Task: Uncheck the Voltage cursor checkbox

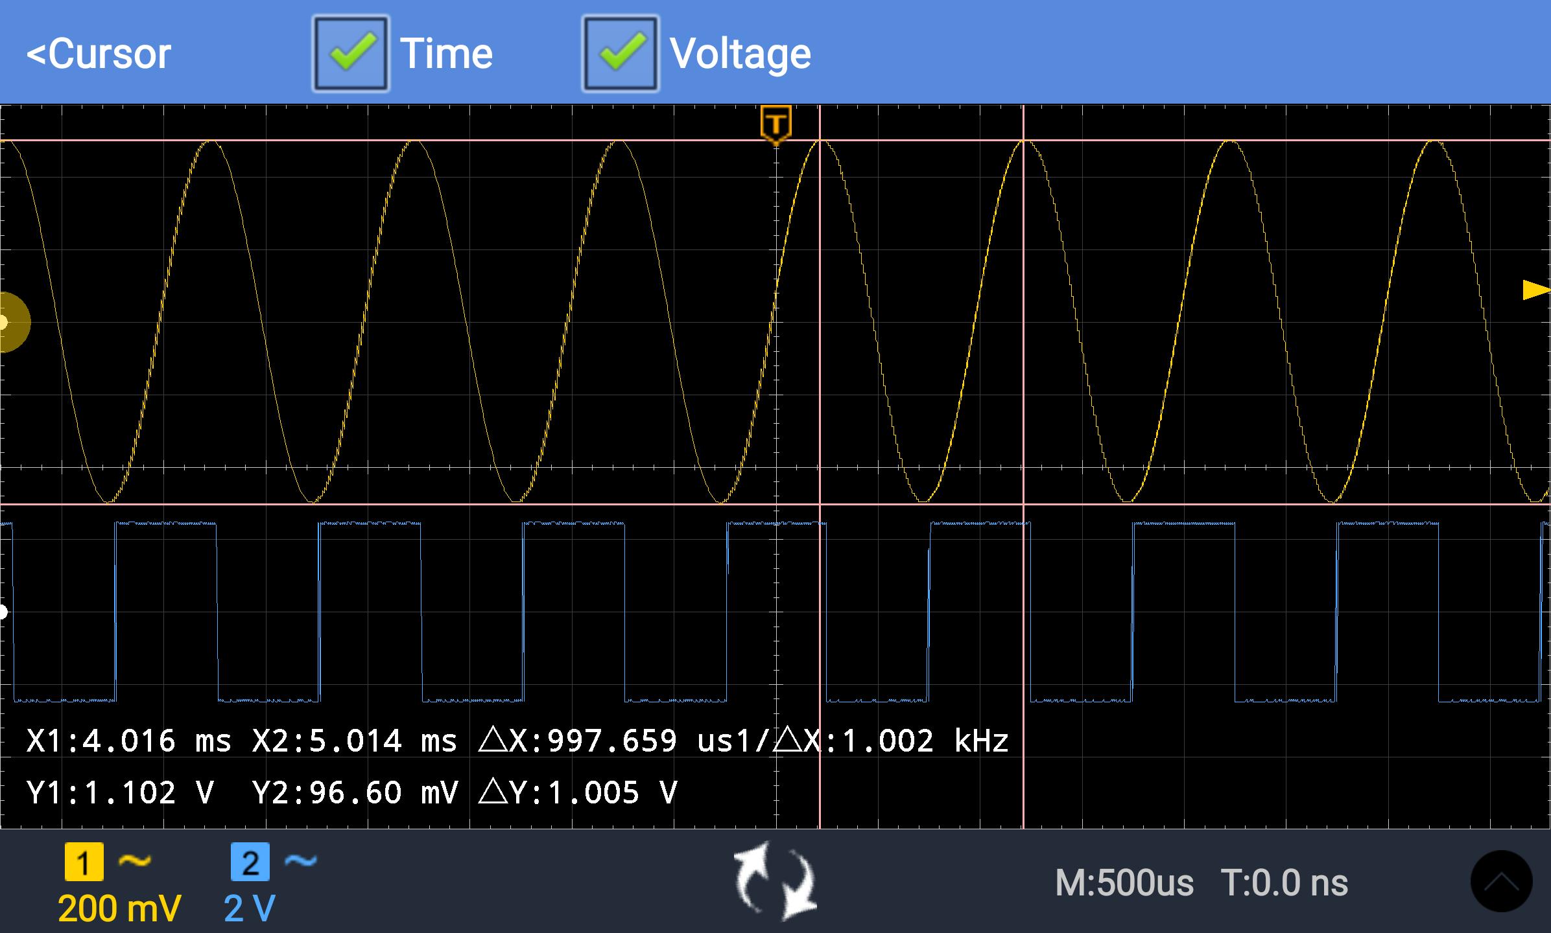Action: [621, 53]
